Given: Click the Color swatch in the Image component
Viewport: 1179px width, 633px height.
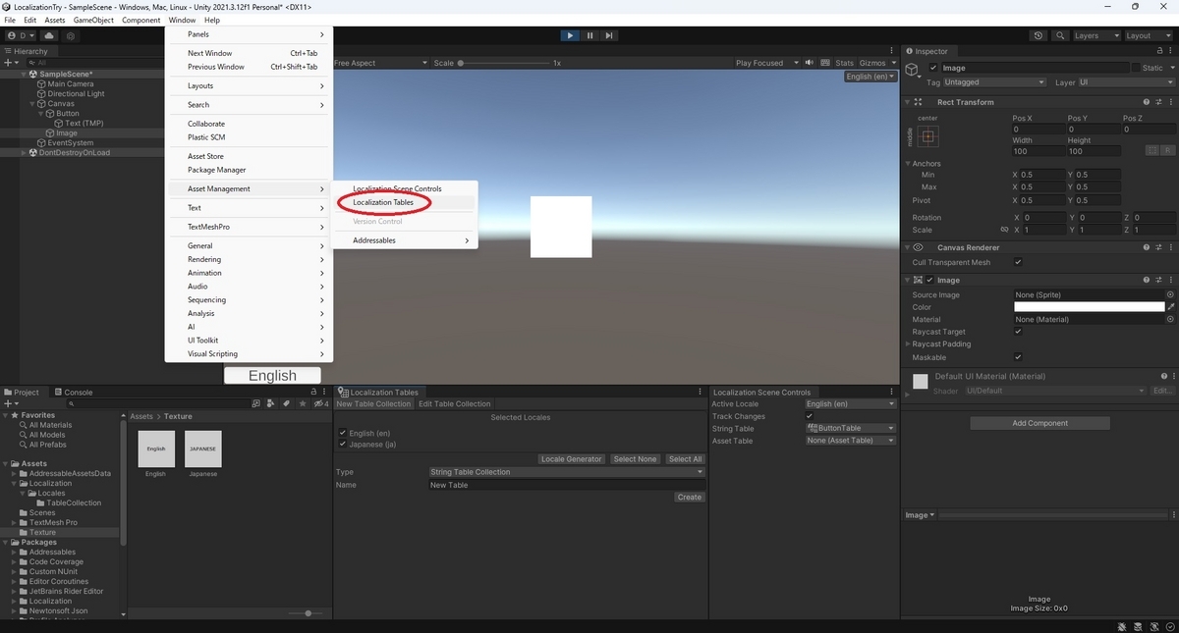Looking at the screenshot, I should [1088, 306].
